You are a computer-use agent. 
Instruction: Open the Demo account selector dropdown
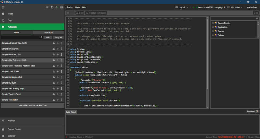click(x=216, y=7)
